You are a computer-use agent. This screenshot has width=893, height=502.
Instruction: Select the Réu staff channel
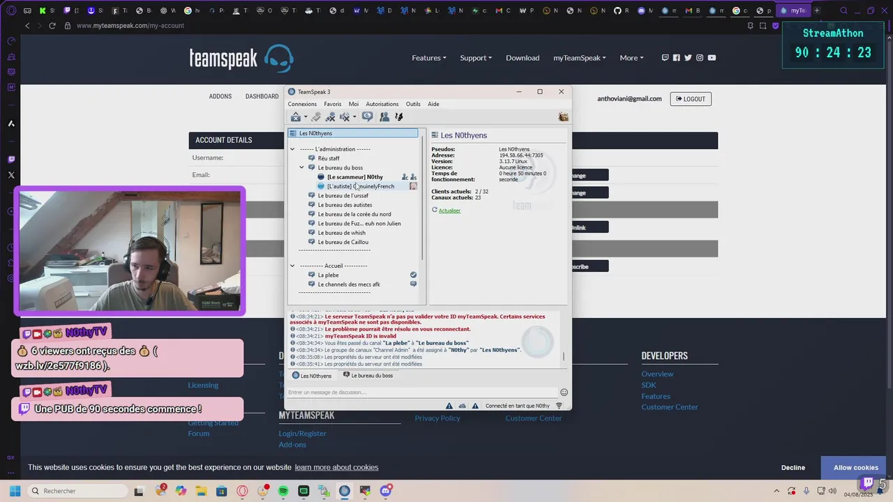tap(329, 158)
